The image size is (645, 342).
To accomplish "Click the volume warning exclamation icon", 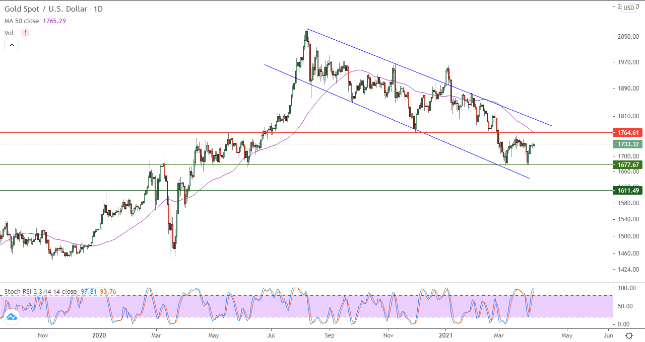I will (x=26, y=33).
